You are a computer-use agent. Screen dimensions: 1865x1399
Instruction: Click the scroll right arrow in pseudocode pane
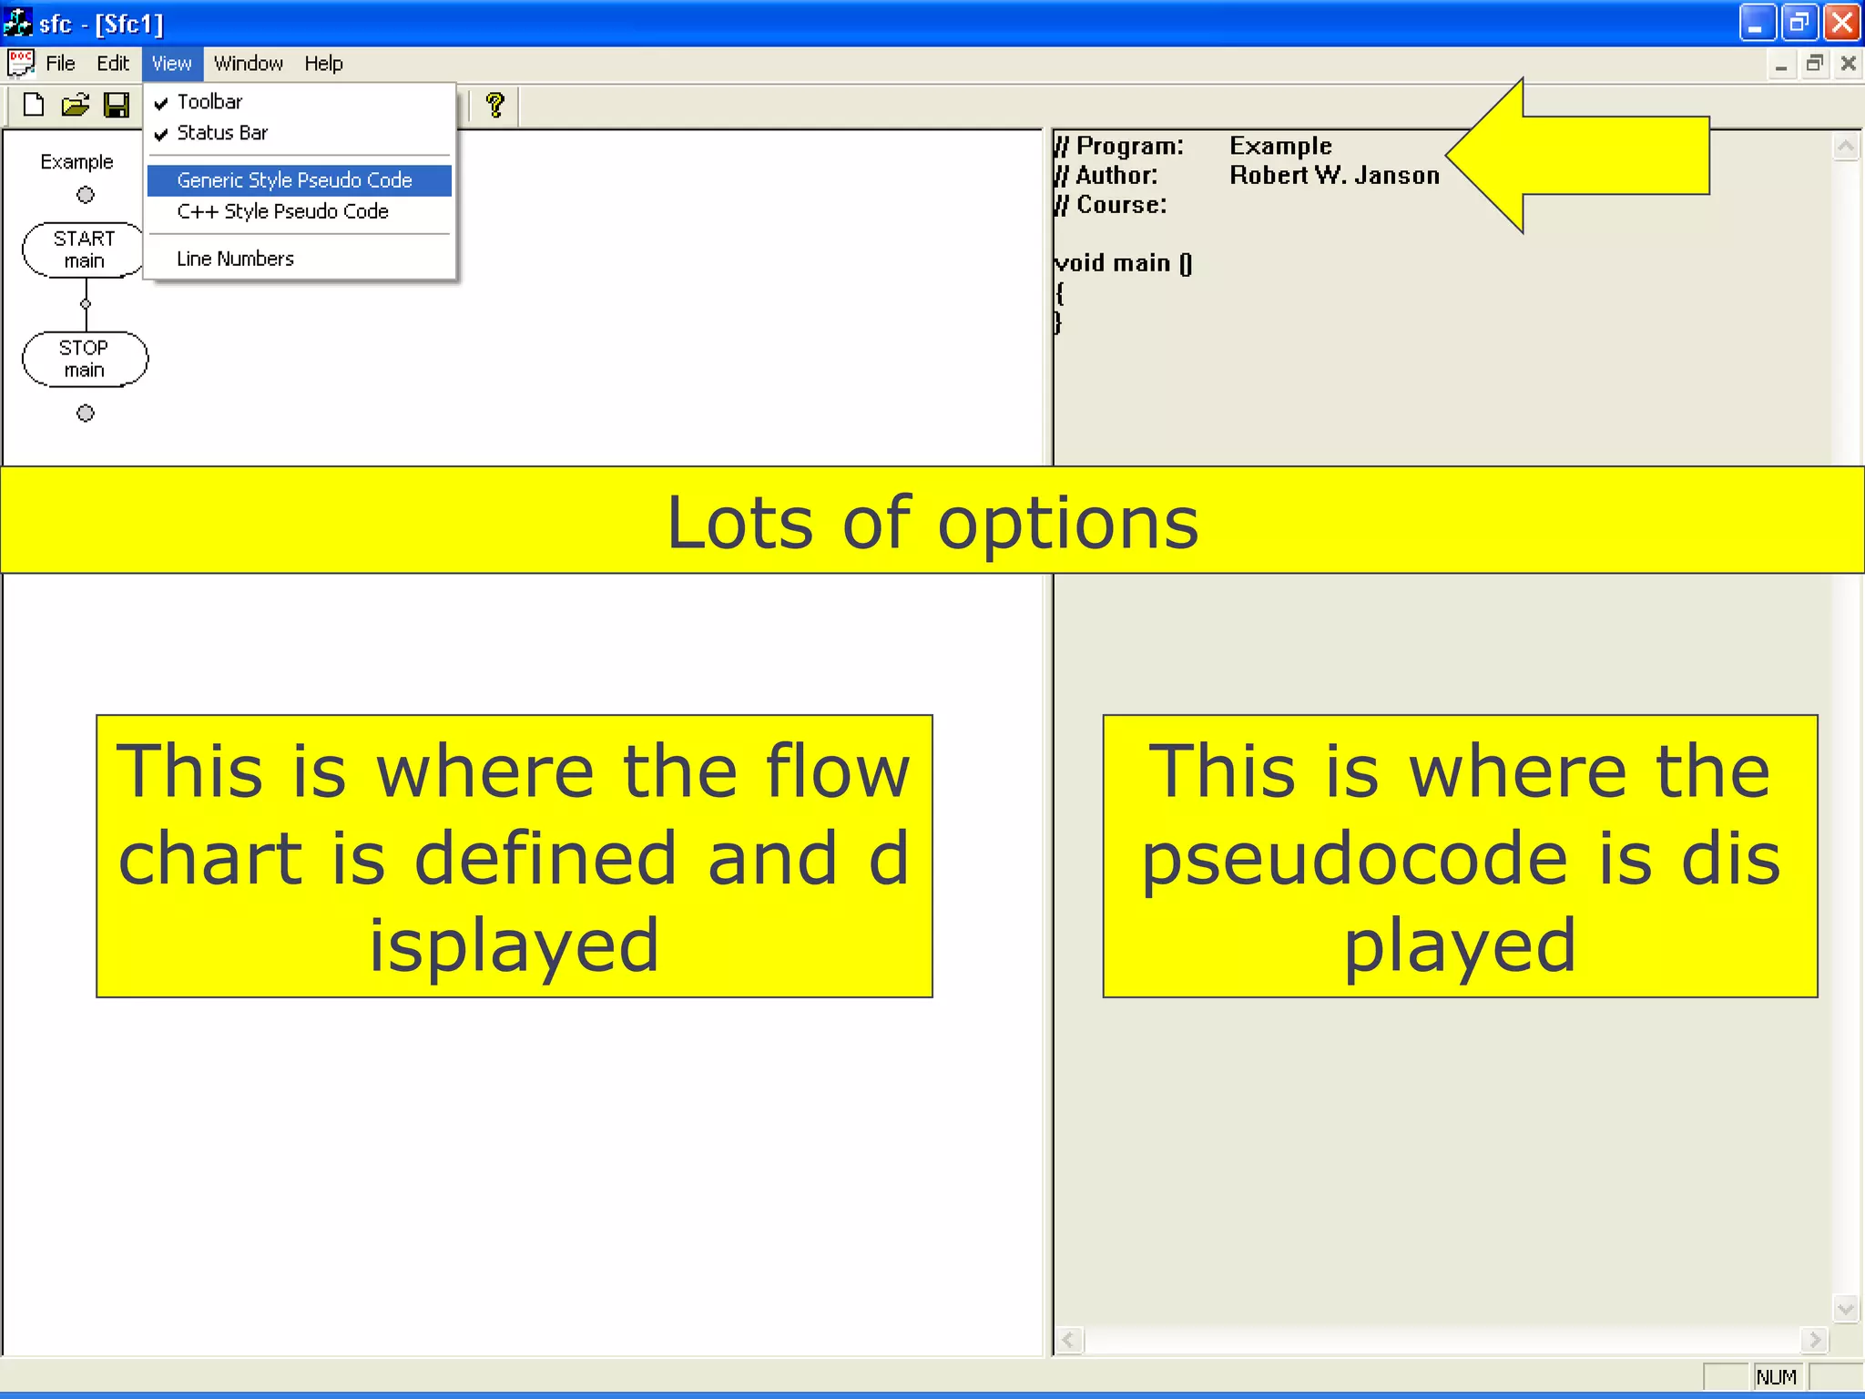click(x=1814, y=1340)
